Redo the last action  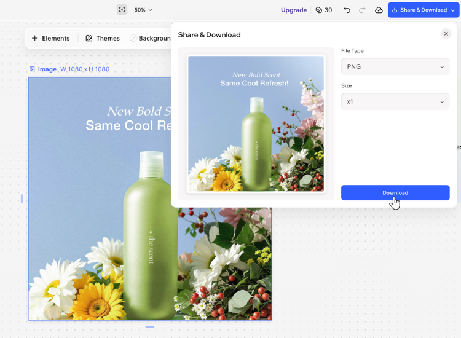click(362, 10)
